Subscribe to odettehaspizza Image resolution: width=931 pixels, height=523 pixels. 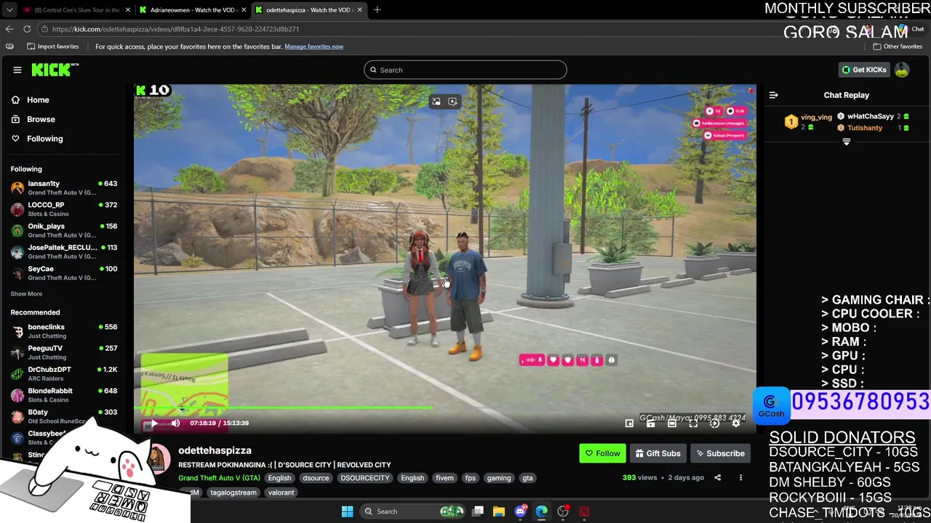720,453
